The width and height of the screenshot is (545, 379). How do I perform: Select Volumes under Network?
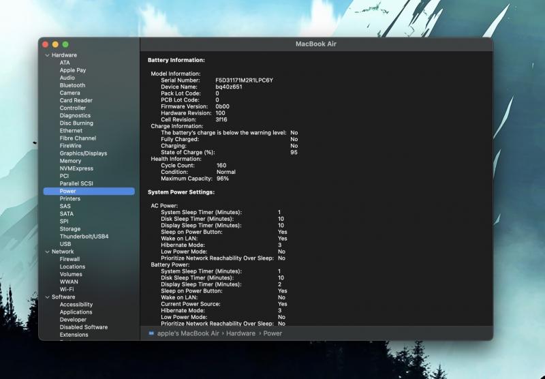coord(71,274)
